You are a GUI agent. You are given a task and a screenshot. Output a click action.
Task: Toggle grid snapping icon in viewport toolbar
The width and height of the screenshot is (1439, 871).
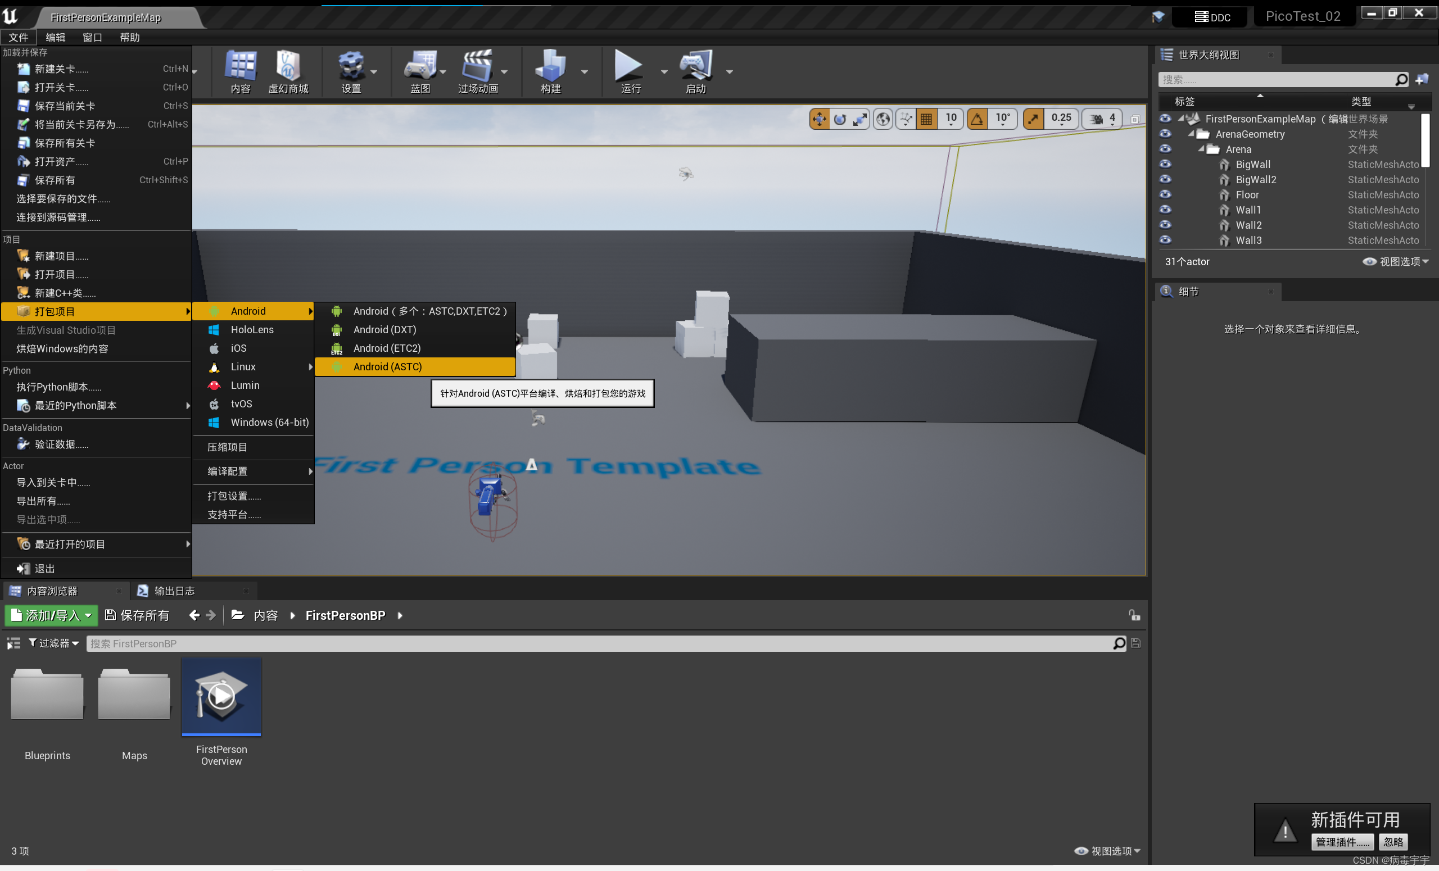(926, 119)
